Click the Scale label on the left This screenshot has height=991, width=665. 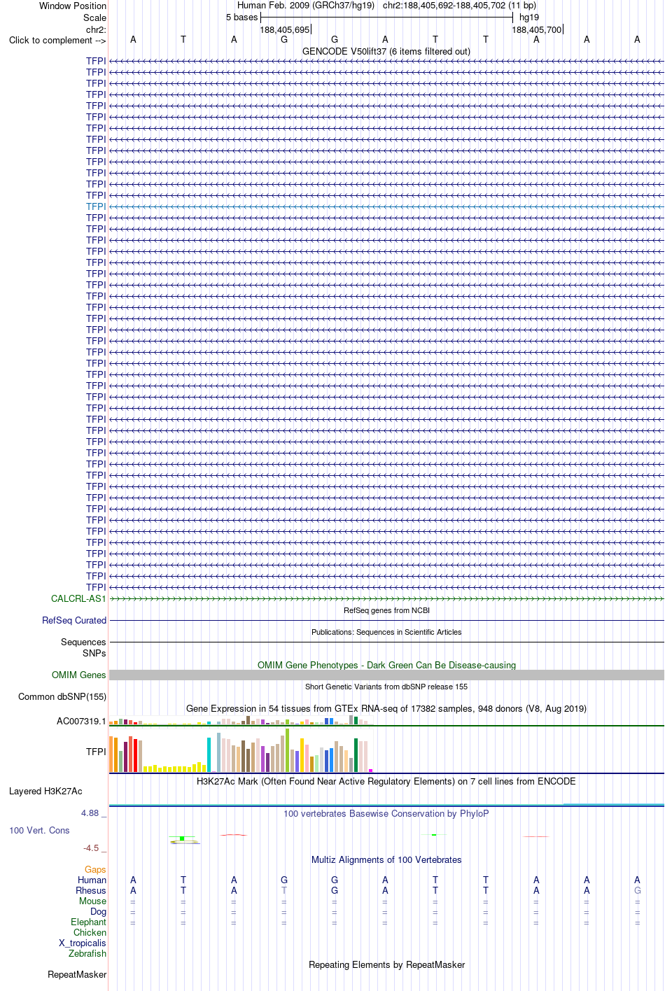94,17
